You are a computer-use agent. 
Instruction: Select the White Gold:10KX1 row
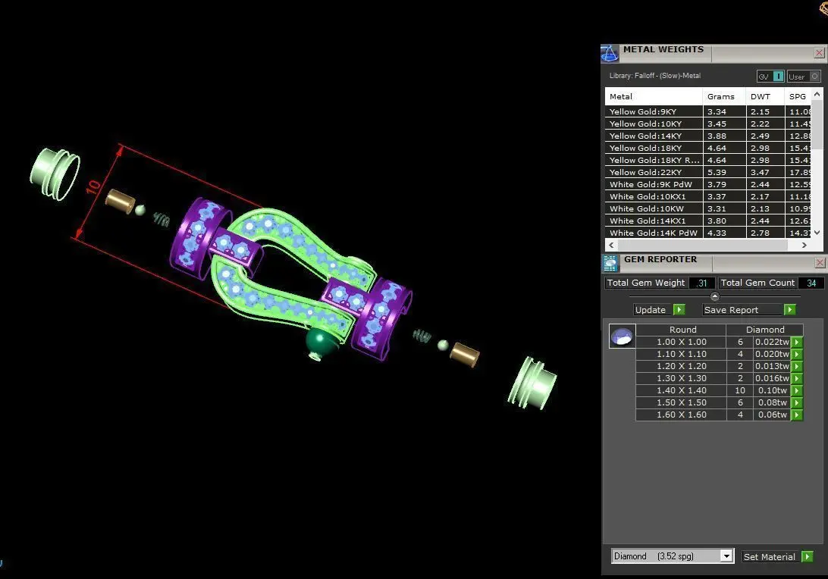[708, 196]
